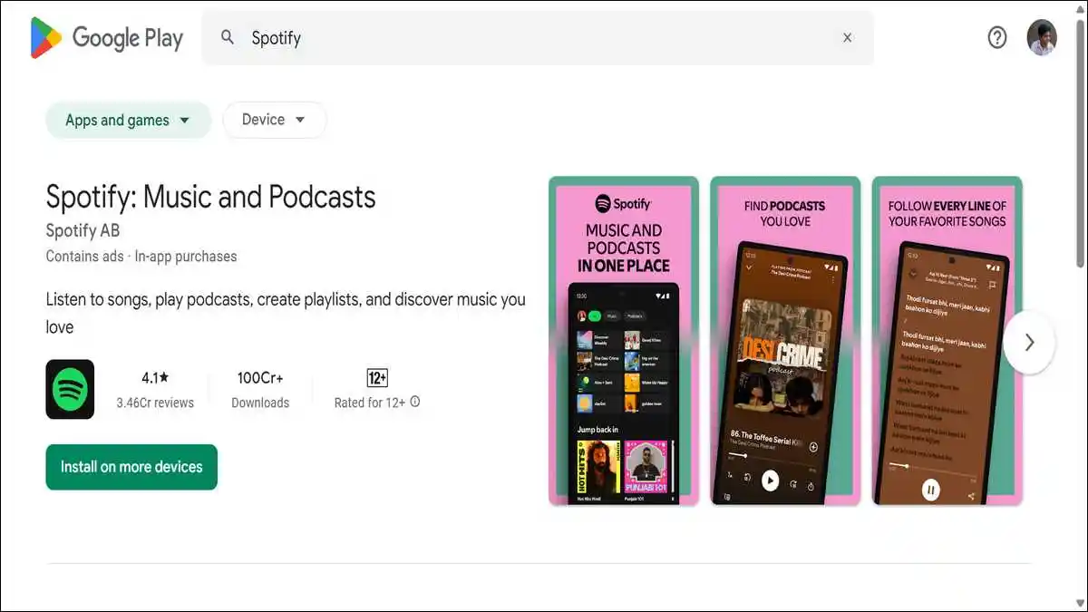Image resolution: width=1088 pixels, height=612 pixels.
Task: Clear the Spotify search text
Action: [x=847, y=37]
